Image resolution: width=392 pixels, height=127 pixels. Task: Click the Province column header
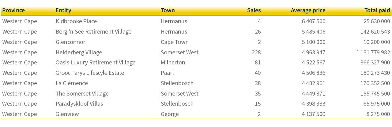13,10
